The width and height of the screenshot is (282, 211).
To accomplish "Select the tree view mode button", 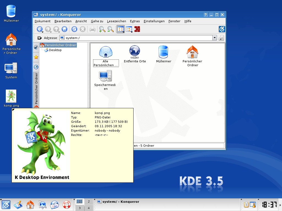I will pyautogui.click(x=129, y=29).
